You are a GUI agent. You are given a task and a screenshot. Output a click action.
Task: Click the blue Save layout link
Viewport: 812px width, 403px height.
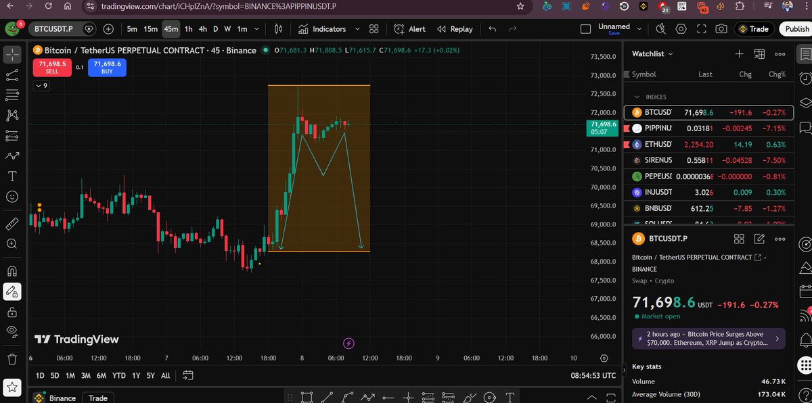pos(614,33)
